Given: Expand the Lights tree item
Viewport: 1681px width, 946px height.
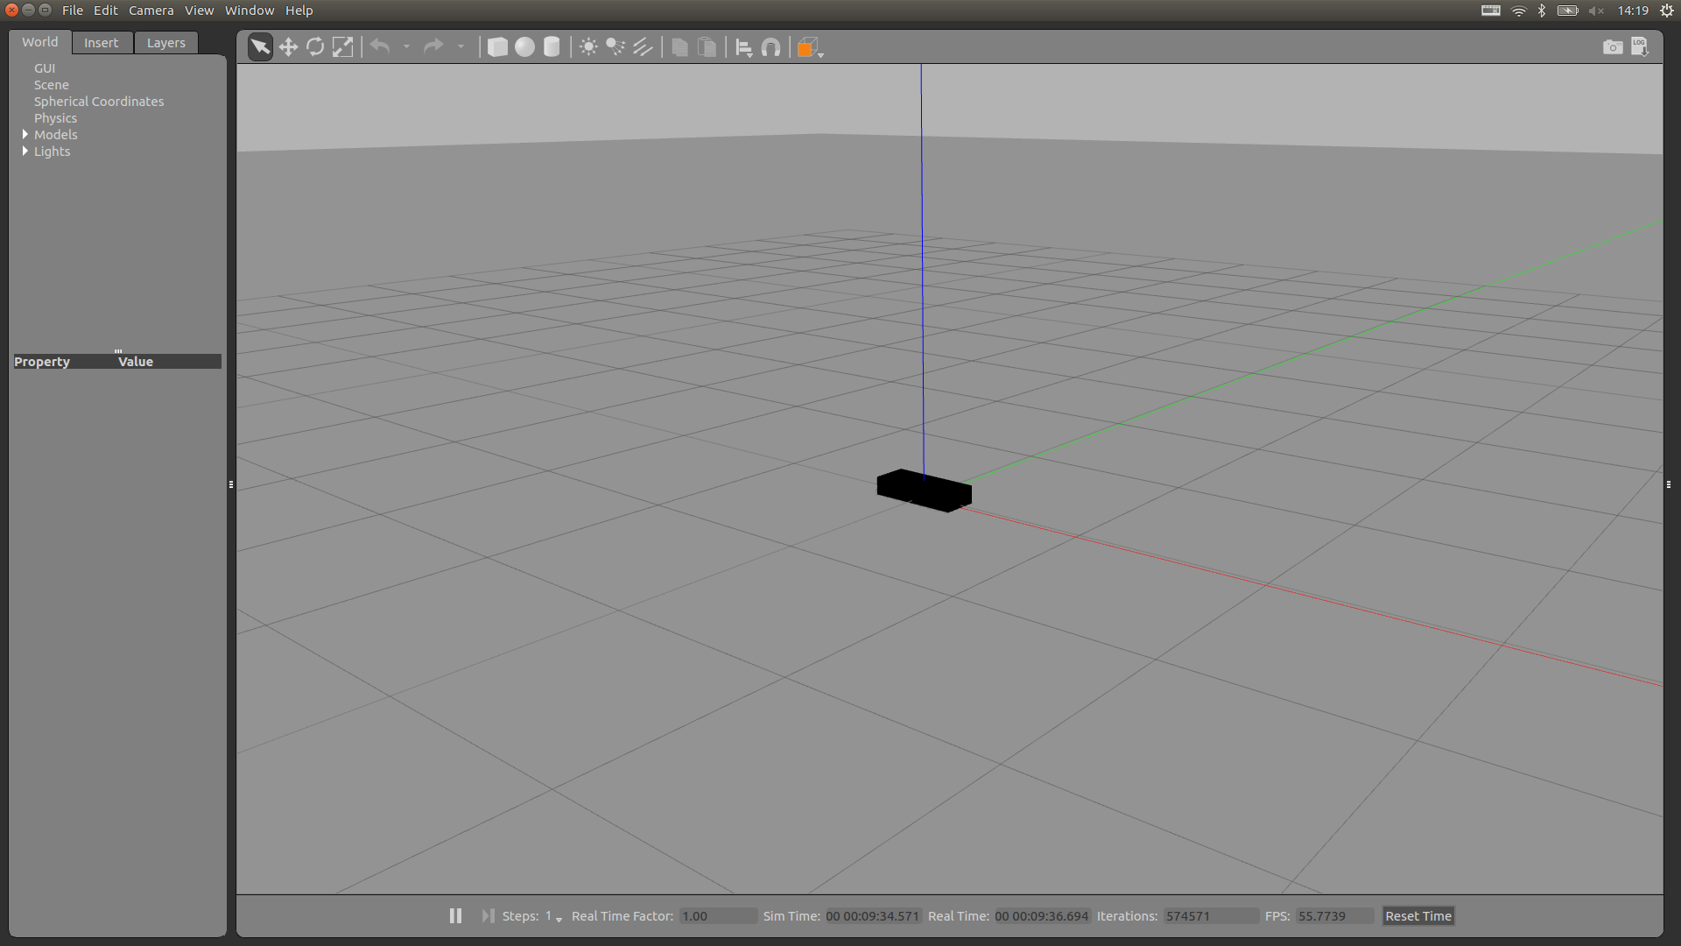Looking at the screenshot, I should [25, 151].
